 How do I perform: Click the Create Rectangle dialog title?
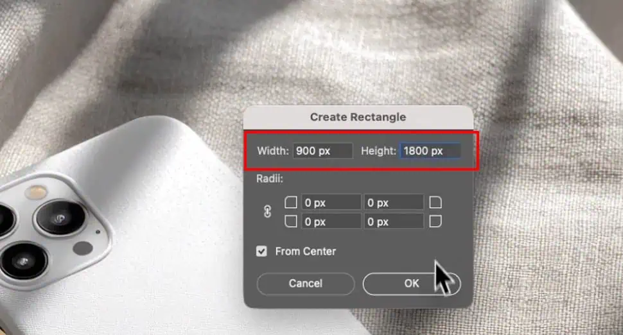click(x=358, y=117)
